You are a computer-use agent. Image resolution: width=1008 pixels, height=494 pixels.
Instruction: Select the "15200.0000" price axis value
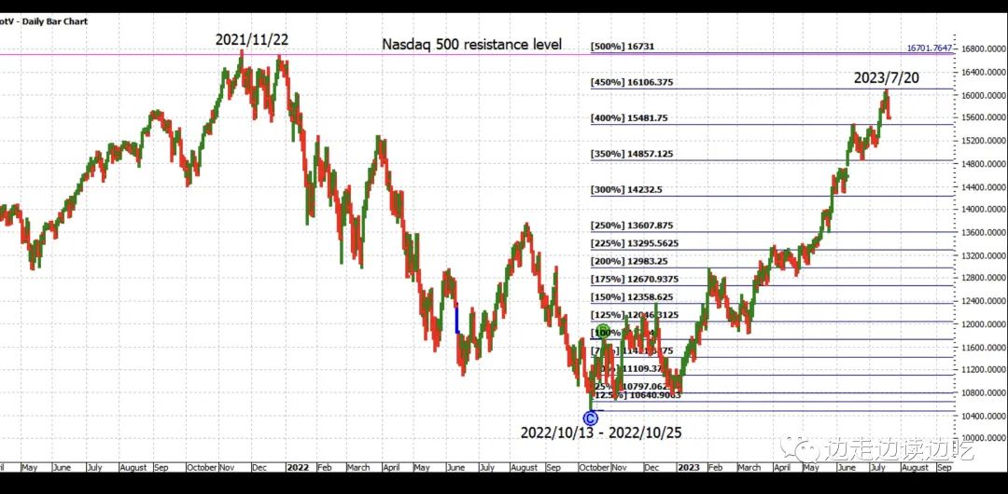tap(984, 141)
